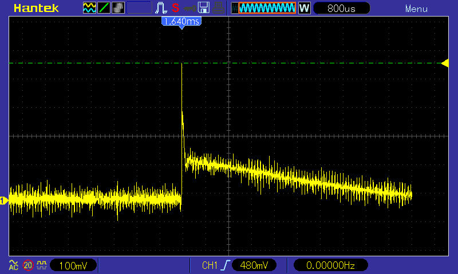Click the floppy disk save icon
The width and height of the screenshot is (458, 274).
[x=204, y=8]
